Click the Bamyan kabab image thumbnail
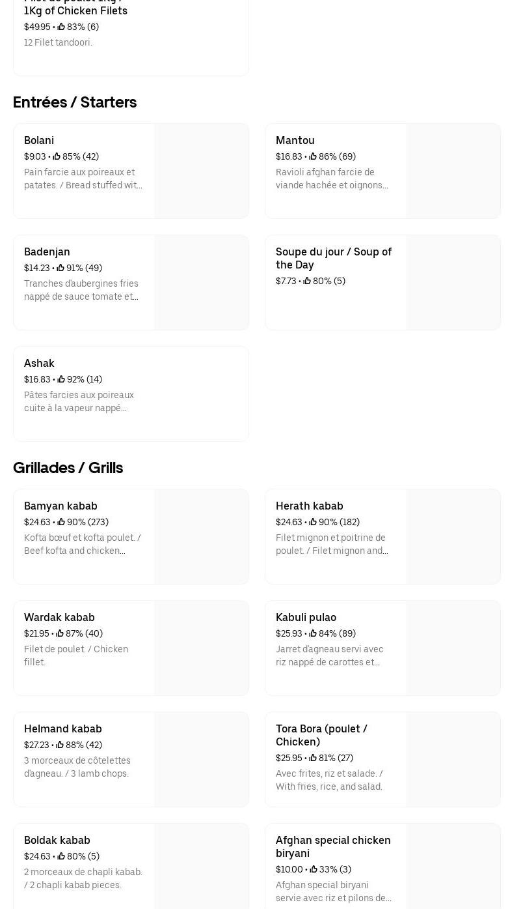The width and height of the screenshot is (523, 909). (202, 537)
